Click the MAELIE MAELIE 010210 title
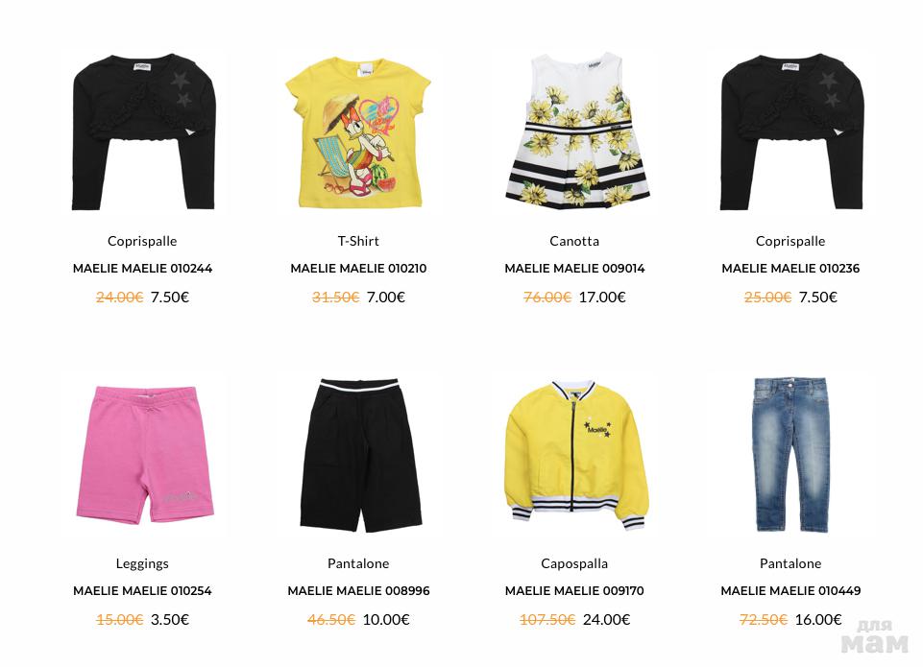The image size is (923, 667). point(358,268)
